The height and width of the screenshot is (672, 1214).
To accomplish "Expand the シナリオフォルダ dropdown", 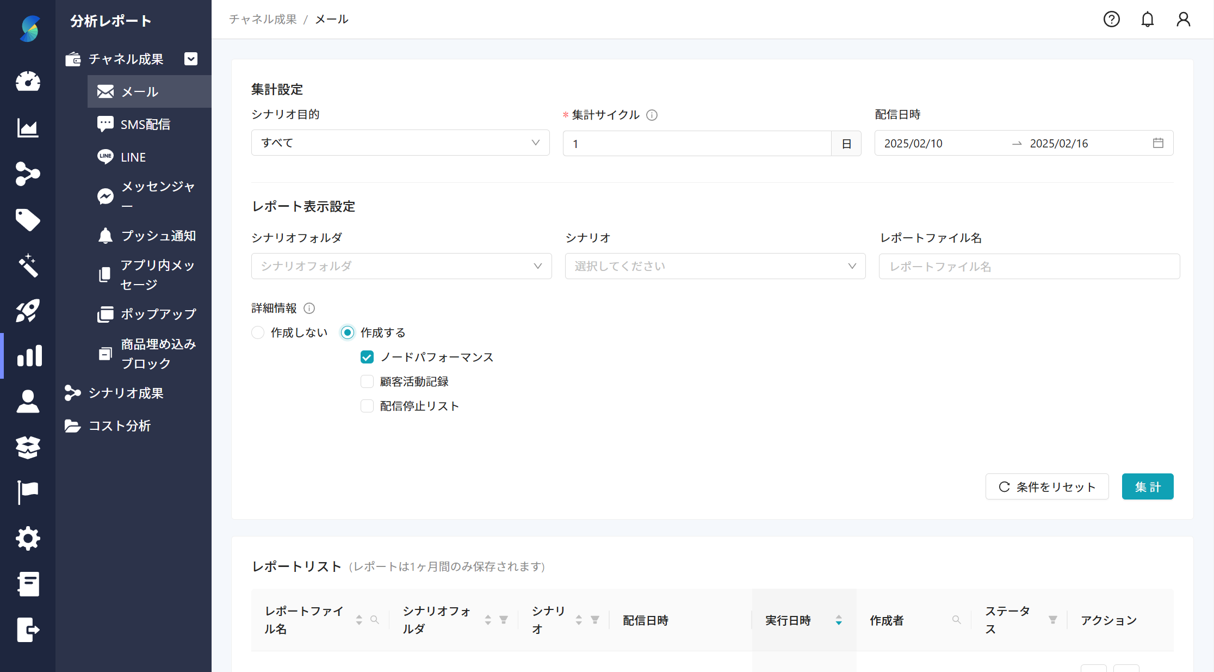I will click(401, 266).
